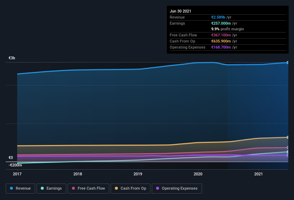This screenshot has width=294, height=200.
Task: Click the 9.9% profit margin text
Action: point(228,29)
